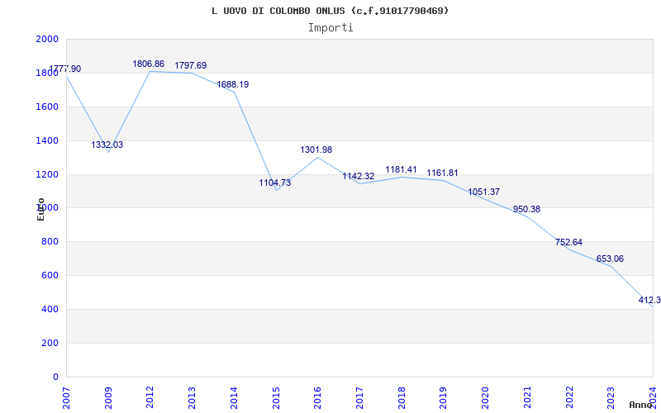Click the 653.06 value label
The width and height of the screenshot is (661, 413).
610,259
